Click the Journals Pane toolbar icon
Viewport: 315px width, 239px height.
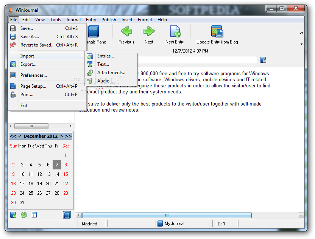[94, 31]
